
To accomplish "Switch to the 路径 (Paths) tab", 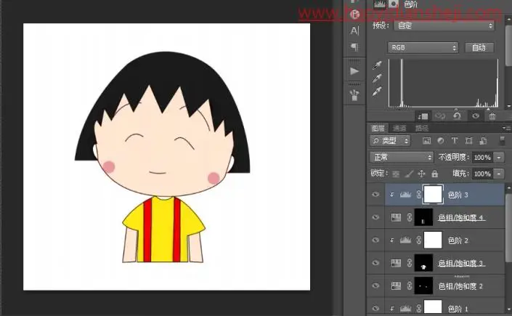I will [421, 128].
